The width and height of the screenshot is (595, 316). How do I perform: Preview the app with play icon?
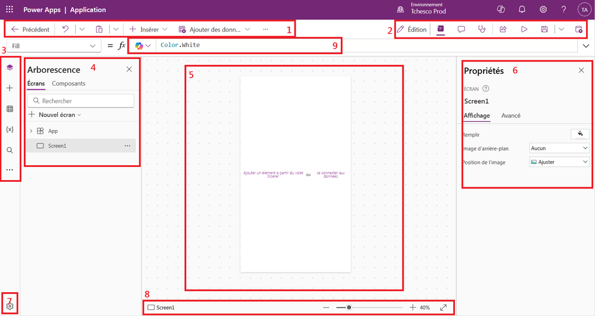[524, 29]
